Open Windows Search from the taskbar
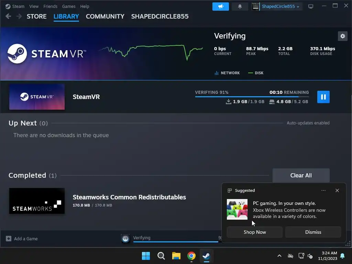Viewport: 352px width, 264px height. pos(161,256)
